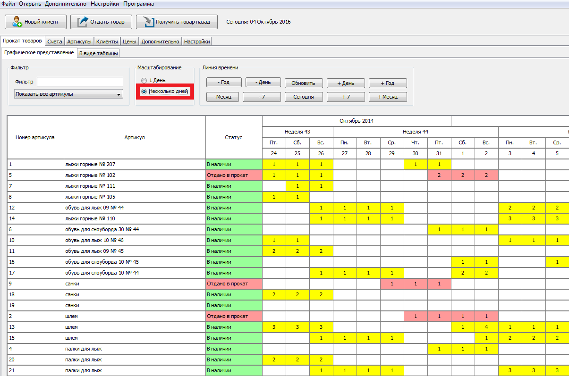The image size is (569, 376).
Task: Click the give item arrow icon
Action: pos(83,22)
